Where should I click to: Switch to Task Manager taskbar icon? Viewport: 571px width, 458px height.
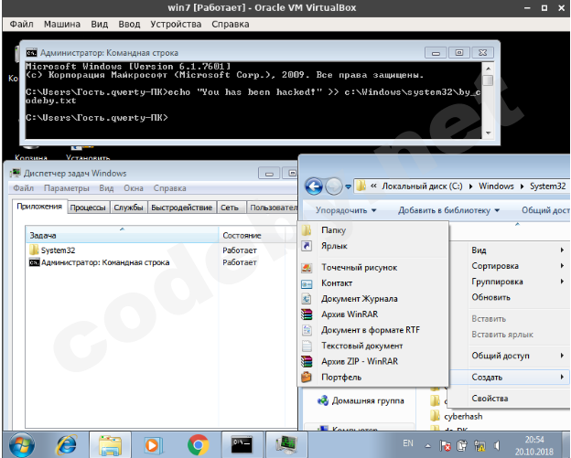point(286,445)
